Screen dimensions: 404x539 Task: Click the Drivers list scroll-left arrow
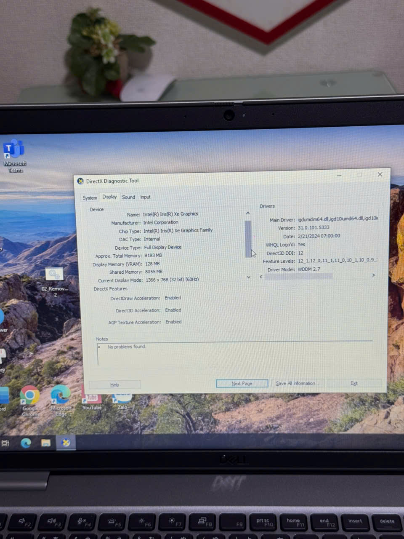[x=261, y=277]
